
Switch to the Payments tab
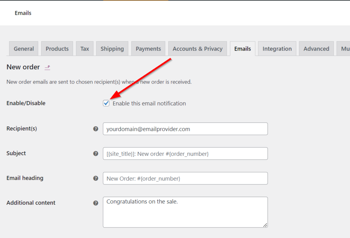coord(148,49)
